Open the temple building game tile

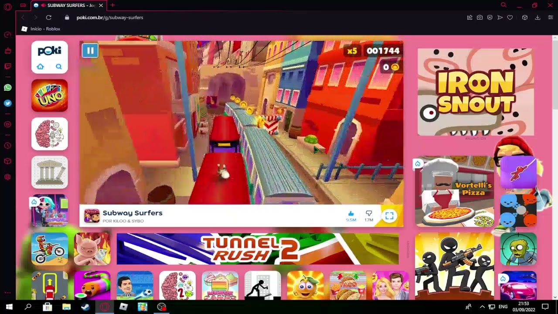[50, 172]
